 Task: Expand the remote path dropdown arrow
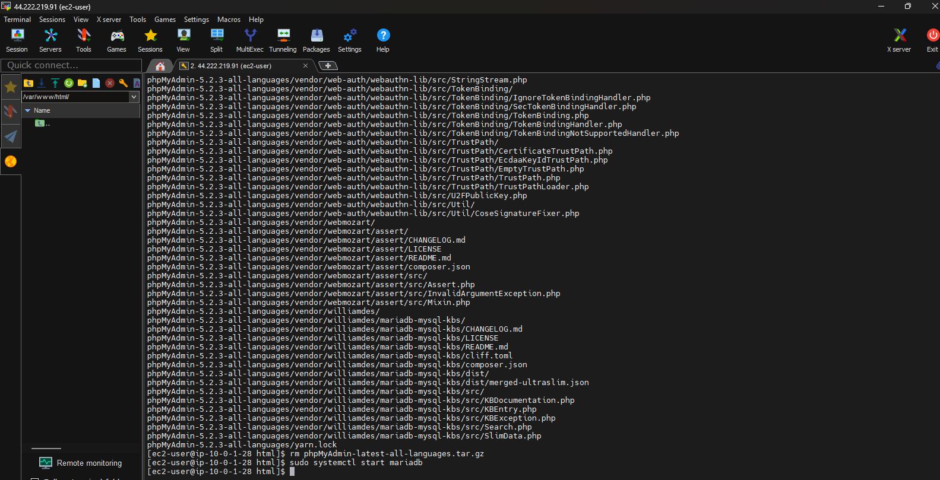[x=134, y=97]
